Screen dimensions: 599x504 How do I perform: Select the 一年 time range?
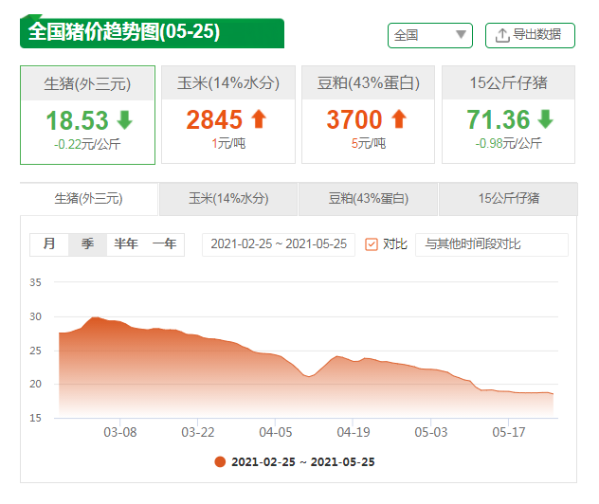(x=165, y=244)
